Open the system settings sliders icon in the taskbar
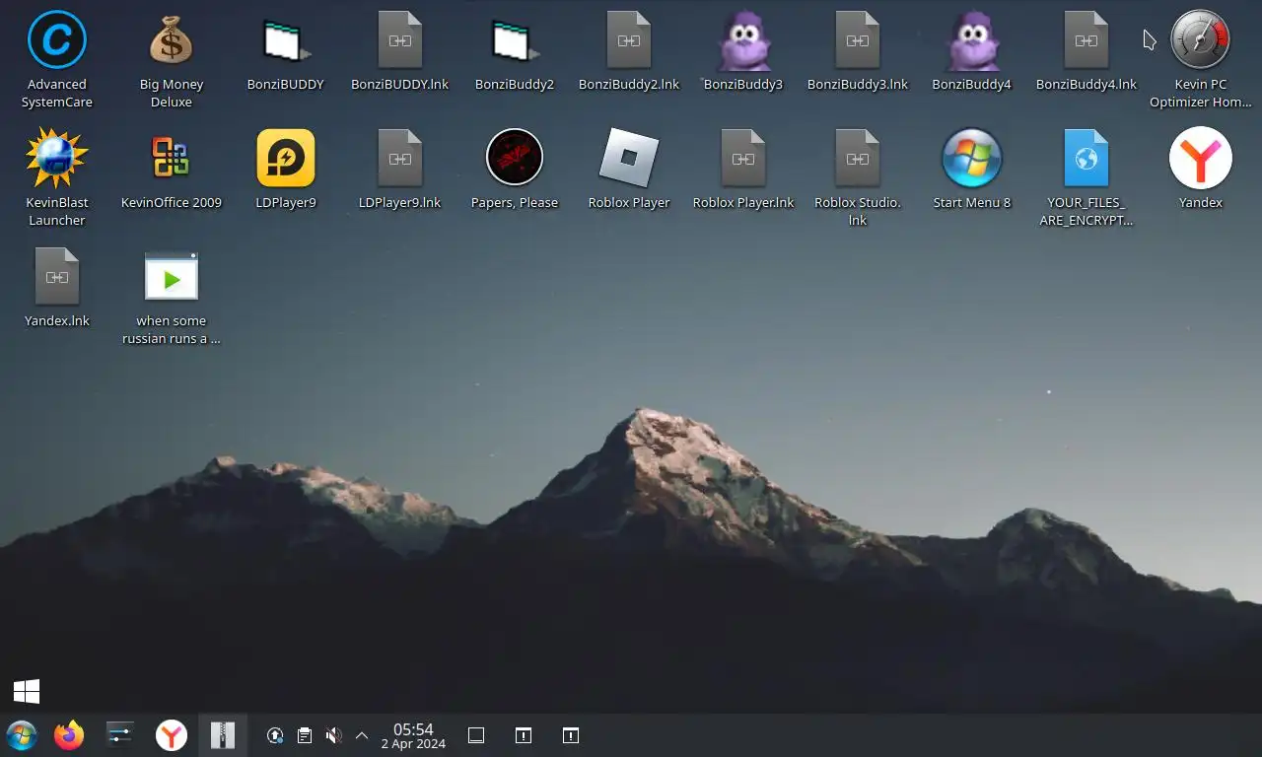 [119, 735]
